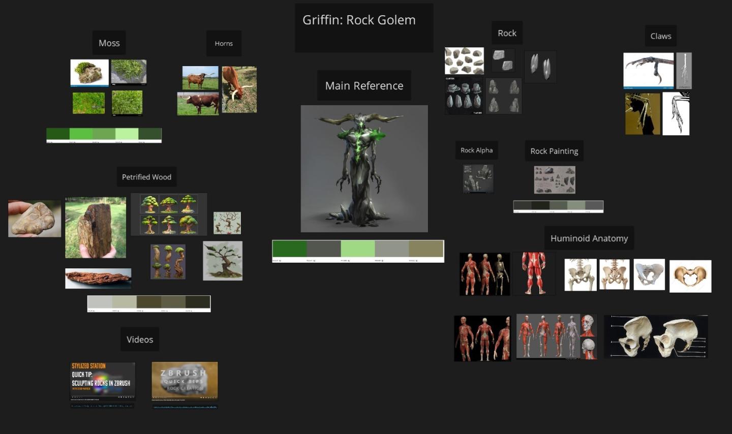Pick the lightest gray swatch in Petrified Wood palette
Image resolution: width=732 pixels, height=434 pixels.
[x=100, y=302]
